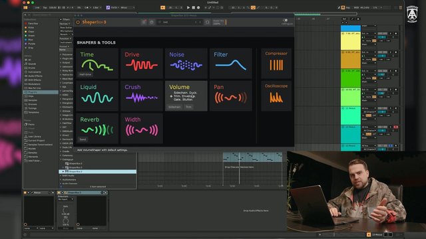
Task: Select Drums in the Library browser
Action: 32,68
